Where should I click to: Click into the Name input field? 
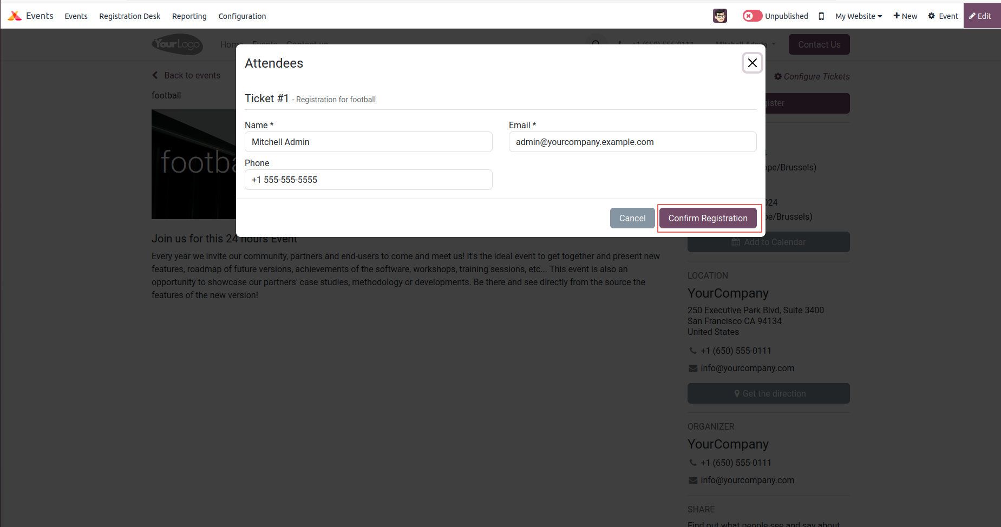pos(368,142)
